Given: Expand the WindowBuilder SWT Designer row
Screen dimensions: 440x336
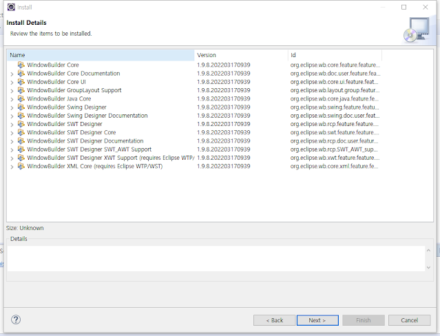Looking at the screenshot, I should [x=12, y=125].
